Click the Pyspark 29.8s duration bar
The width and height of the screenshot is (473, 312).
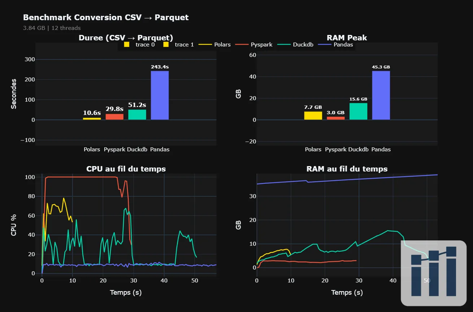click(x=114, y=117)
